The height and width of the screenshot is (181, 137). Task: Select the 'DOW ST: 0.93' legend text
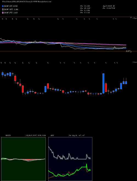point(11,6)
